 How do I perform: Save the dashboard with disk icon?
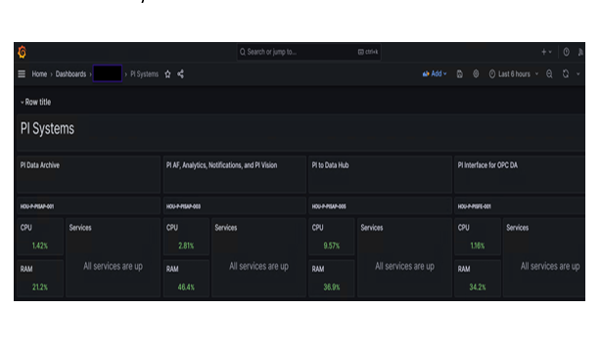460,74
